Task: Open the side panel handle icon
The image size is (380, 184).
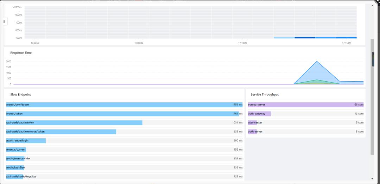Action: pos(4,21)
